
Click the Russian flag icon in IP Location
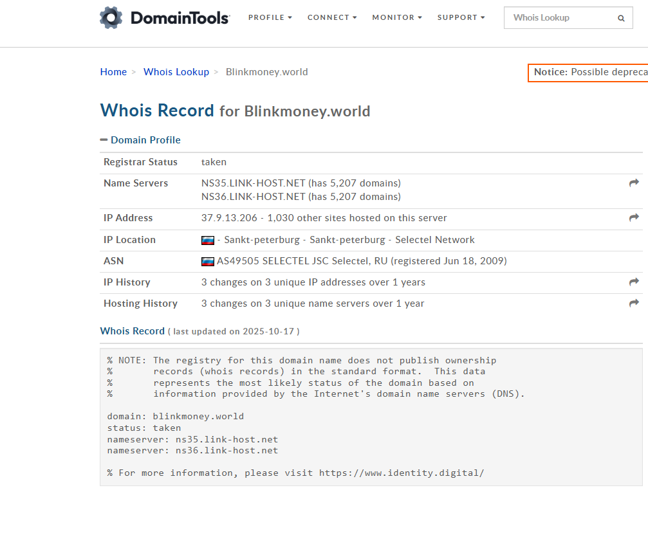[207, 240]
